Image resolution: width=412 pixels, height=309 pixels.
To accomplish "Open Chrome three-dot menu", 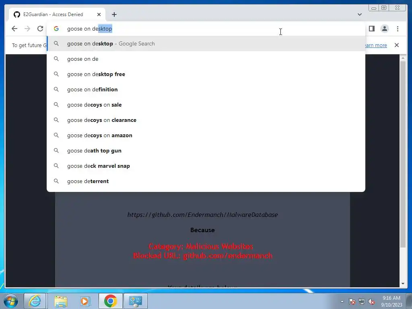I will point(398,29).
